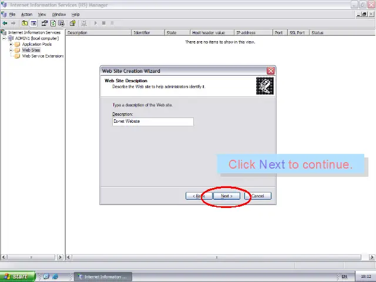Collapse the ADMIN1 (local computer) node

tap(4, 38)
